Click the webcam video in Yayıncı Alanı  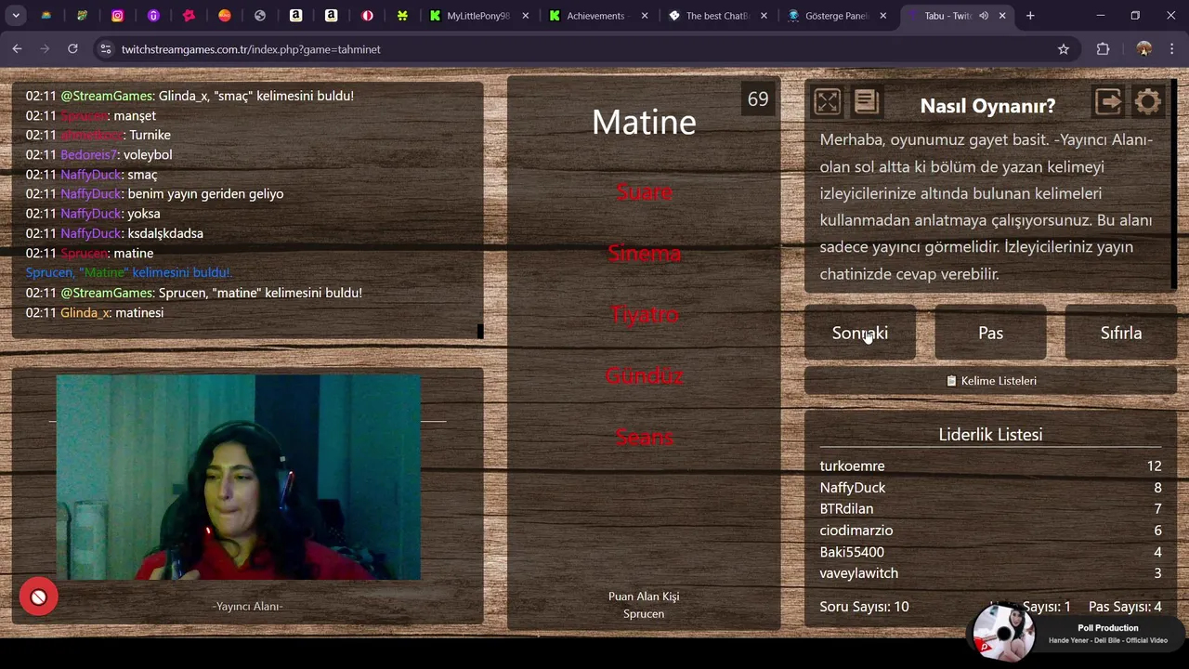click(238, 478)
